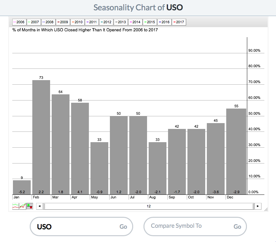This screenshot has height=242, width=276.
Task: Toggle the 2017 year series
Action: click(179, 22)
